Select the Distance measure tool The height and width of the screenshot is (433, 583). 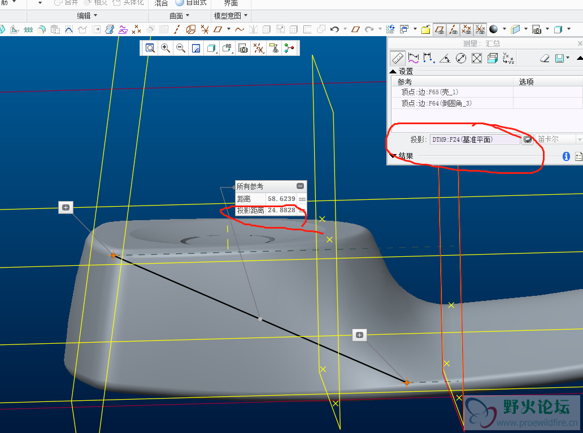point(429,58)
